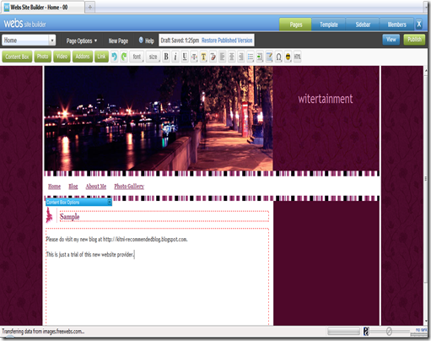
Task: Toggle bold formatting with the B icon
Action: [166, 57]
